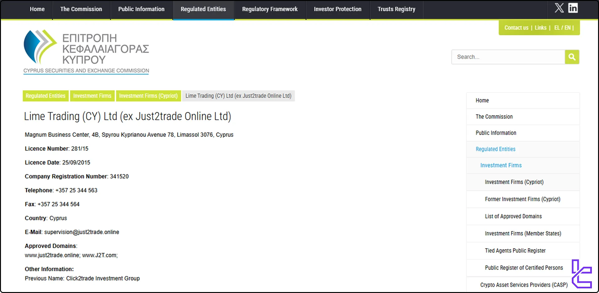Open Public Information top menu
Image resolution: width=599 pixels, height=293 pixels.
tap(141, 9)
